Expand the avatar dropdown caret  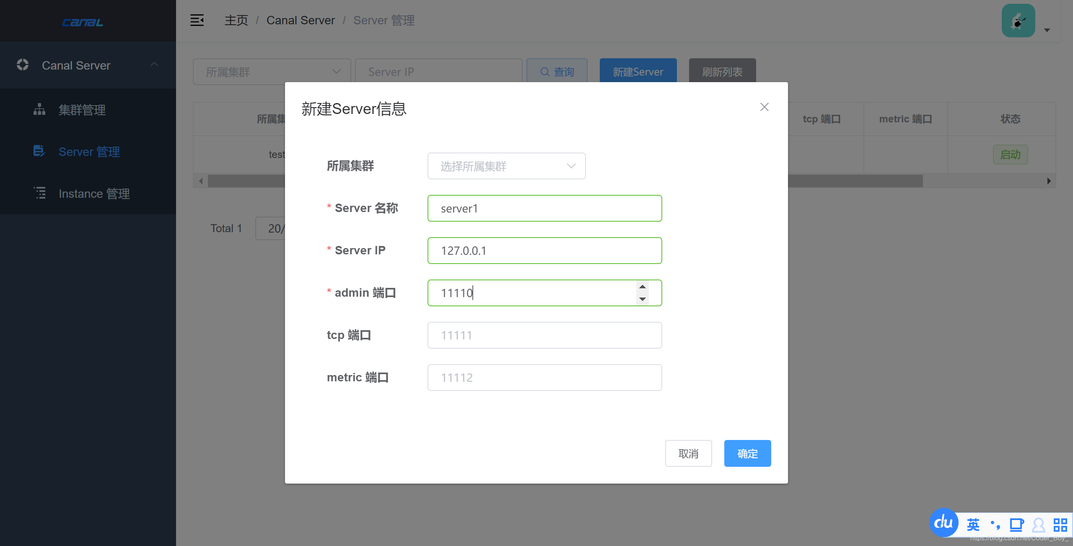(1047, 30)
